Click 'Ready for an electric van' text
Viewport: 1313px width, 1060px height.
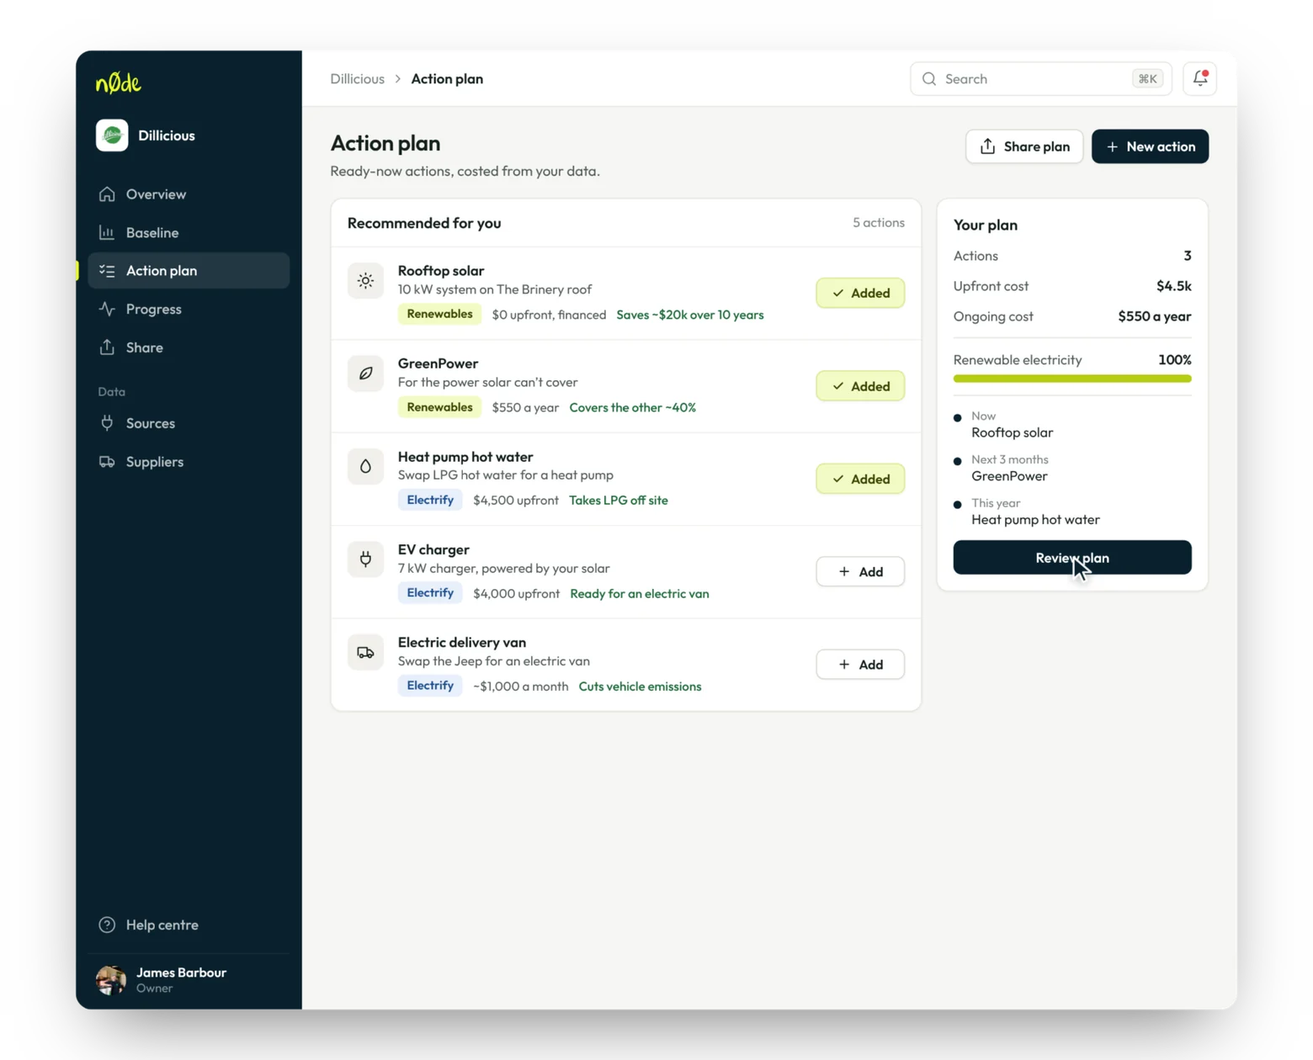[640, 594]
